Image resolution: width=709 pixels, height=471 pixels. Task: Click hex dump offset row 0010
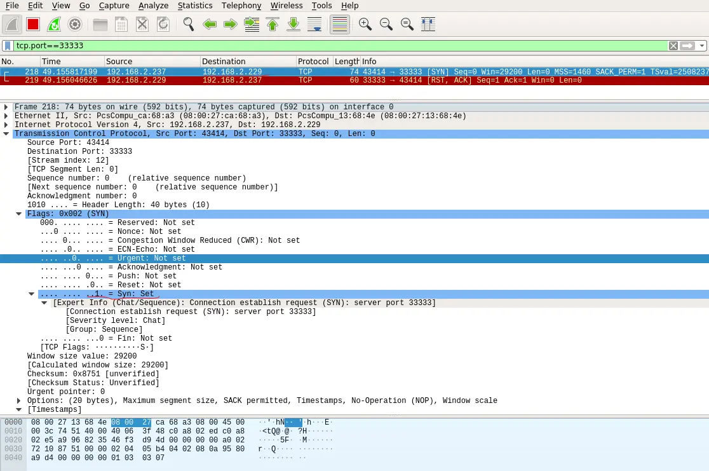(13, 431)
